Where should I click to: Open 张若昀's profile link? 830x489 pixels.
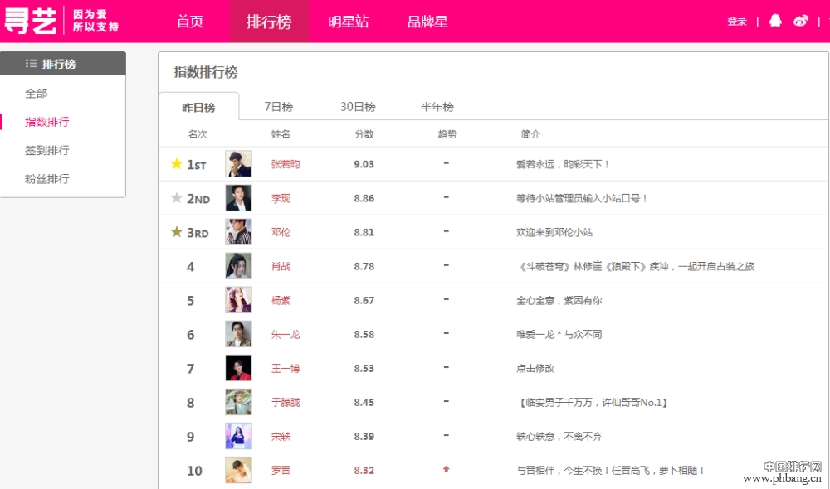286,163
